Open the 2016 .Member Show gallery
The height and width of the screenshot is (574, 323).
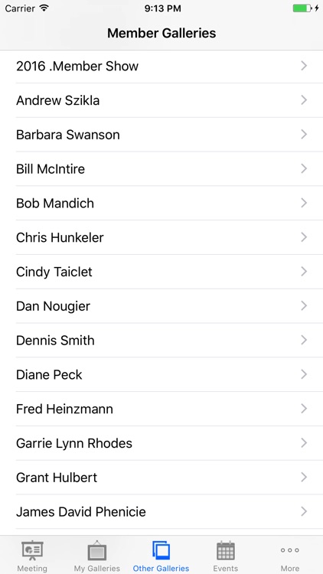pyautogui.click(x=161, y=67)
